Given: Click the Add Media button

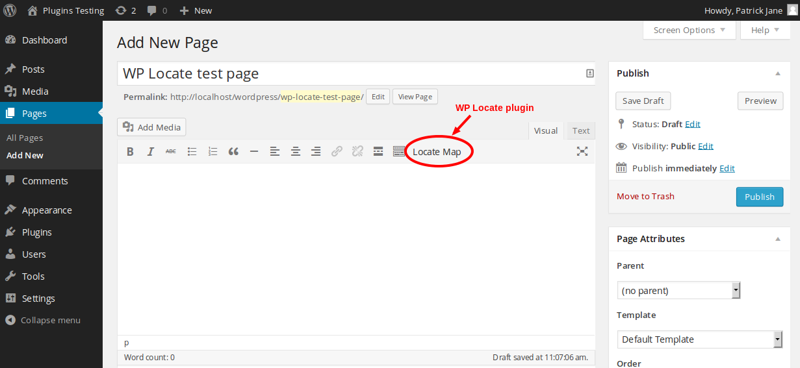Looking at the screenshot, I should [x=152, y=127].
